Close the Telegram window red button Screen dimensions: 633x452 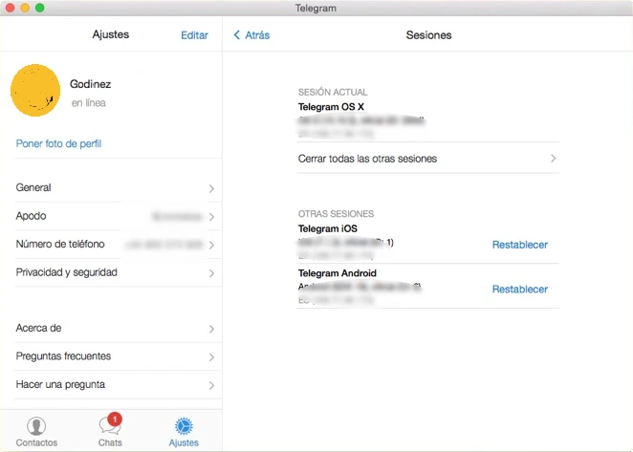pos(11,8)
